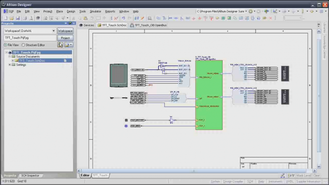Click the refresh project icon beside Structure Editor

point(60,45)
